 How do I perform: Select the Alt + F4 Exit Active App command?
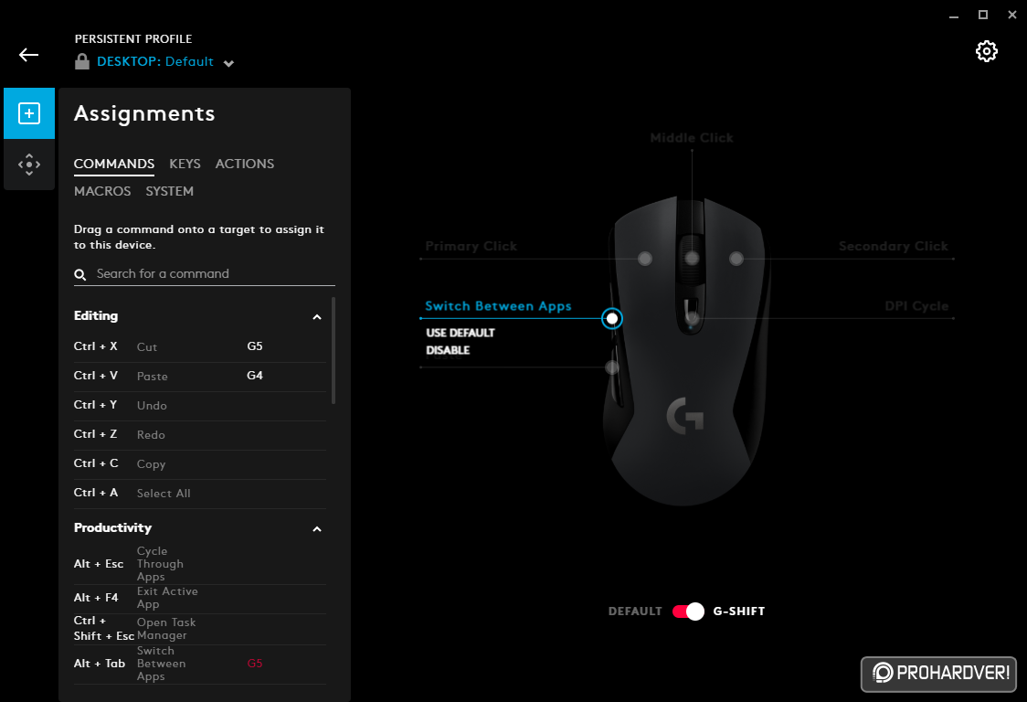pyautogui.click(x=200, y=598)
